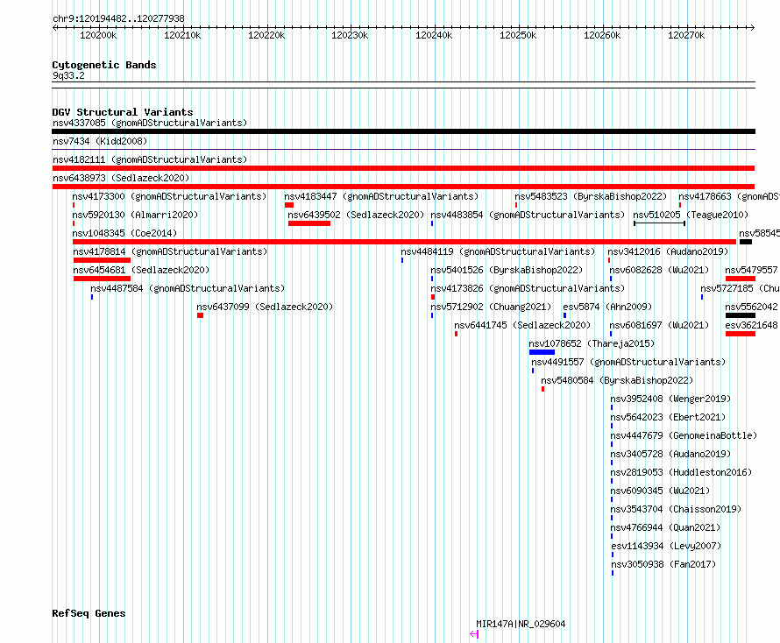
Task: Open nsv1078652 (Thareja2015) label
Action: tap(592, 343)
